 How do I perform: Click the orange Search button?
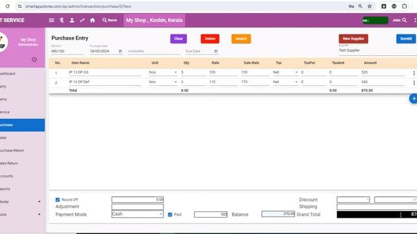(x=241, y=39)
